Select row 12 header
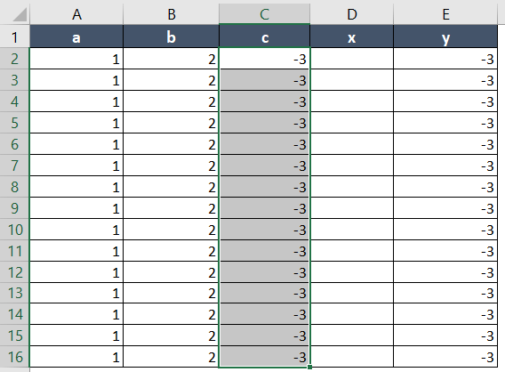505x372 pixels. (14, 272)
